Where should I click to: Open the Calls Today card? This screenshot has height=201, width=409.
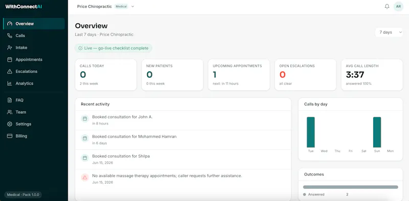106,75
